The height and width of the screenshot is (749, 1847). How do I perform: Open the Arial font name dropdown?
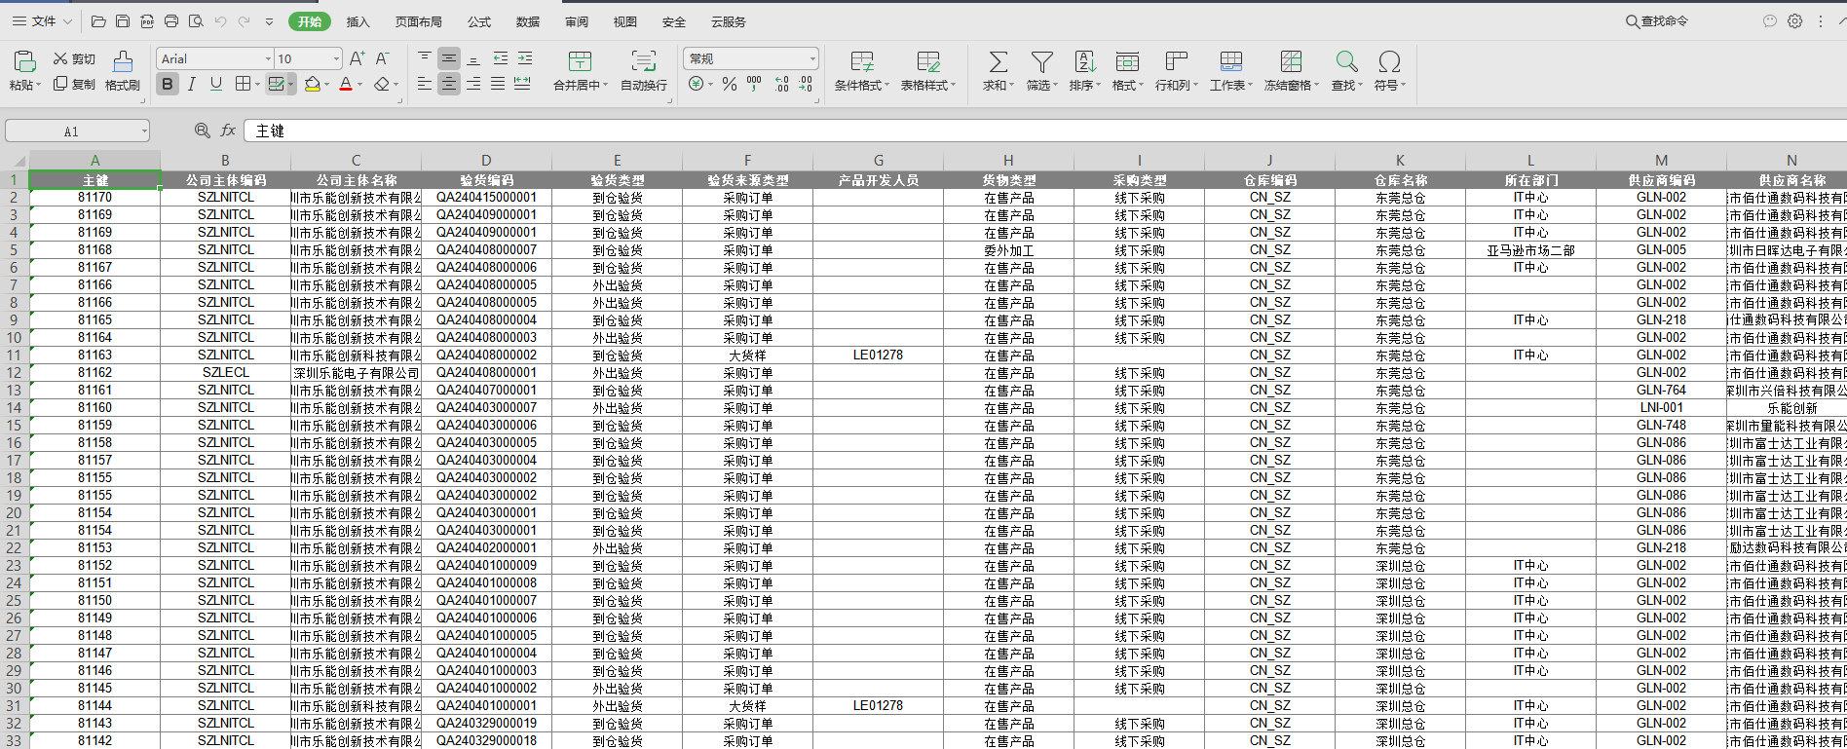coord(268,59)
